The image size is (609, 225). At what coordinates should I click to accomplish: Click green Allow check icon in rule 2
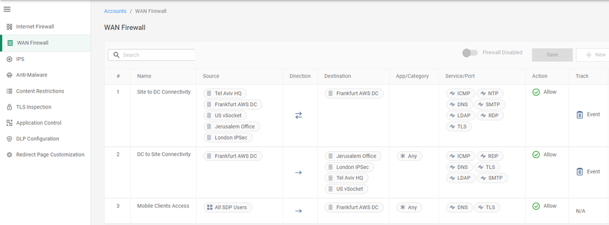tap(536, 155)
